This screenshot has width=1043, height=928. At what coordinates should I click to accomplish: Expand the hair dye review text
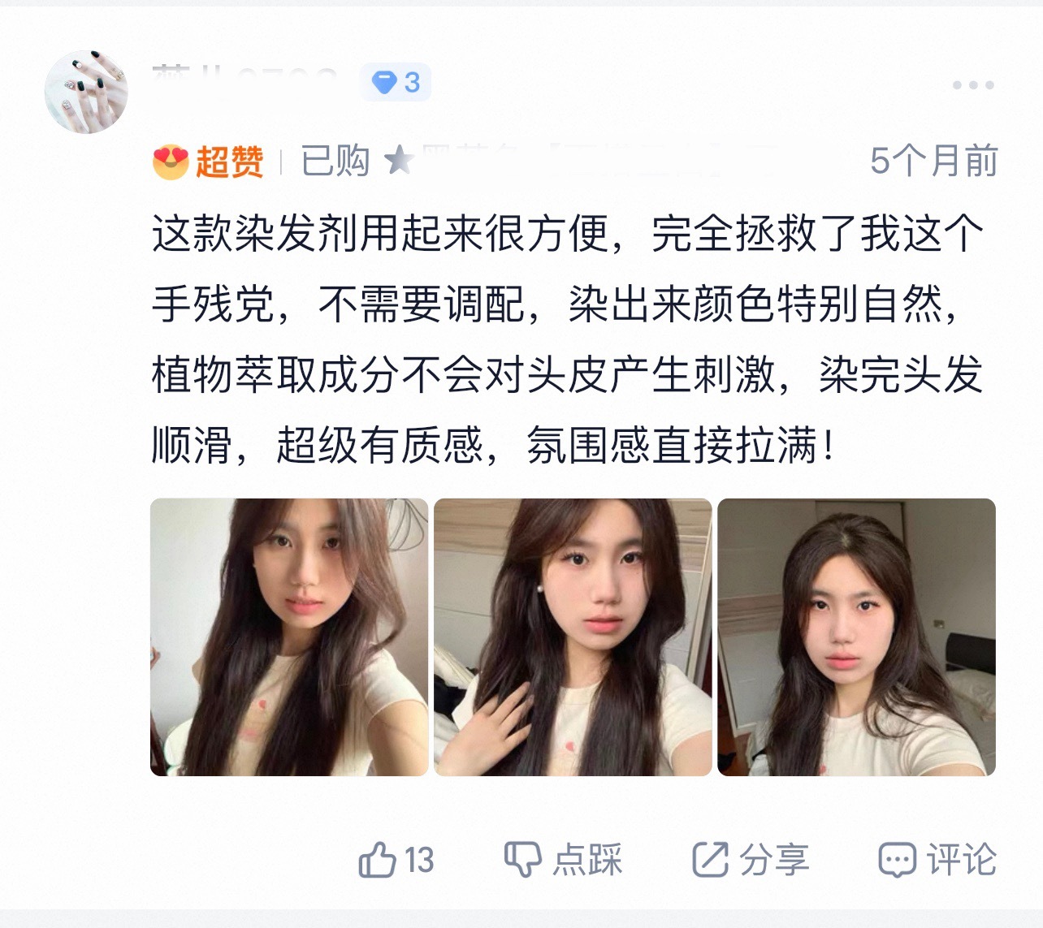568,339
